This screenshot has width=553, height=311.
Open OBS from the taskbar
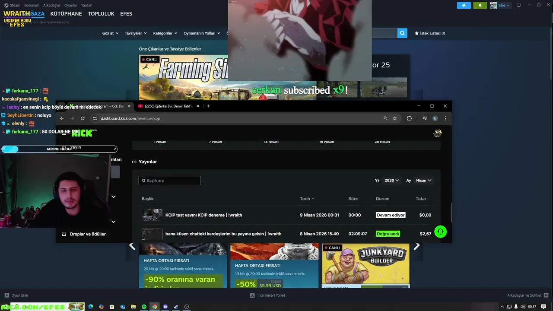pos(187,307)
